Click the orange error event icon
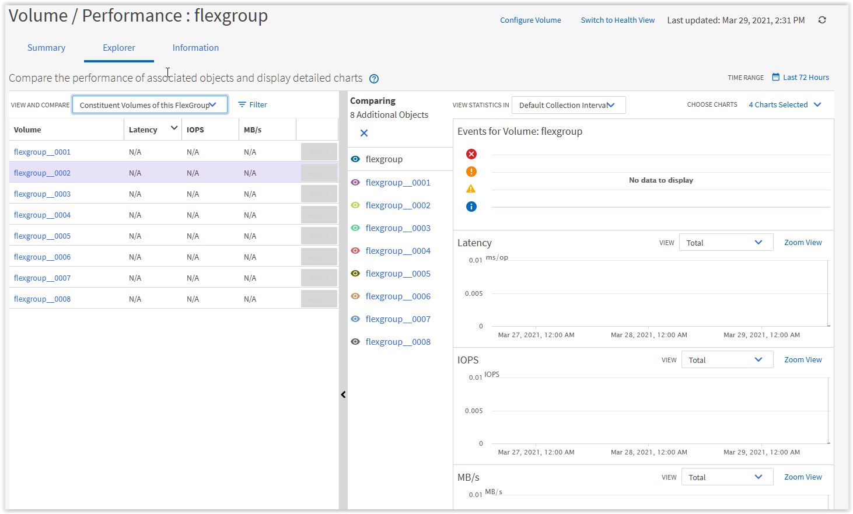 coord(471,172)
